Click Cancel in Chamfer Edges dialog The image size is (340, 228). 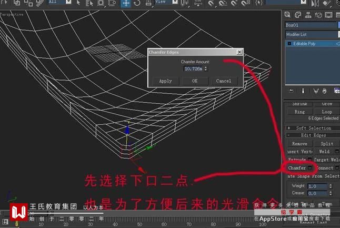(x=224, y=81)
